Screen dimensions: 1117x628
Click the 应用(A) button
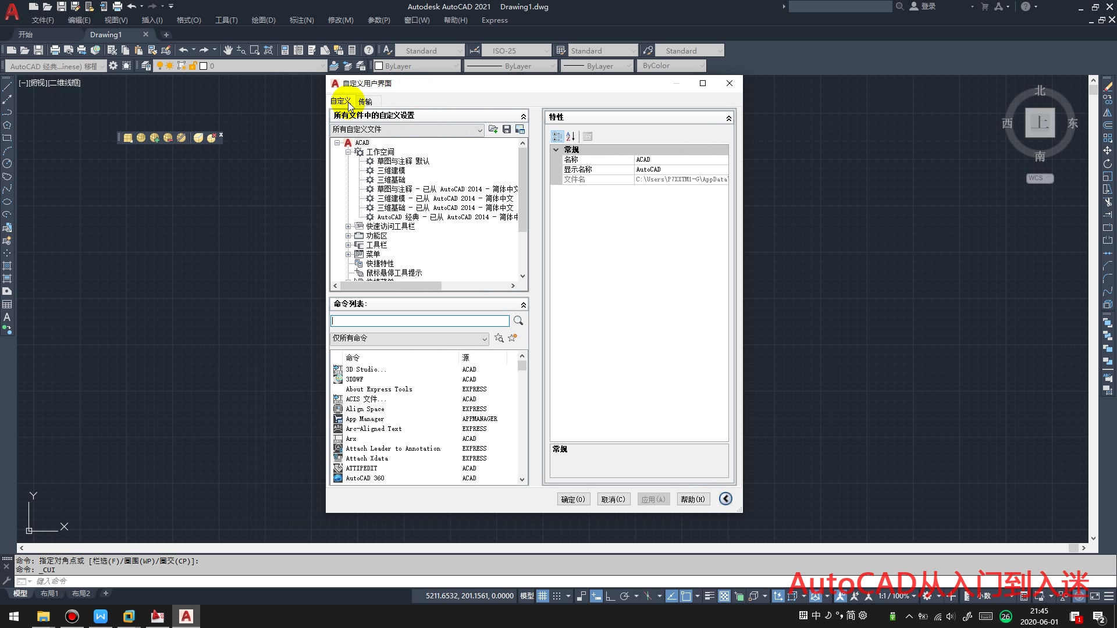tap(653, 499)
